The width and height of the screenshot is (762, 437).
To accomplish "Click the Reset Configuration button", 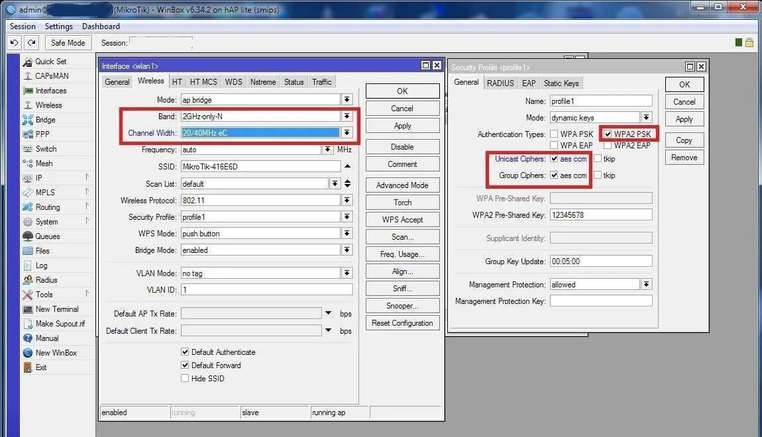I will pos(402,323).
